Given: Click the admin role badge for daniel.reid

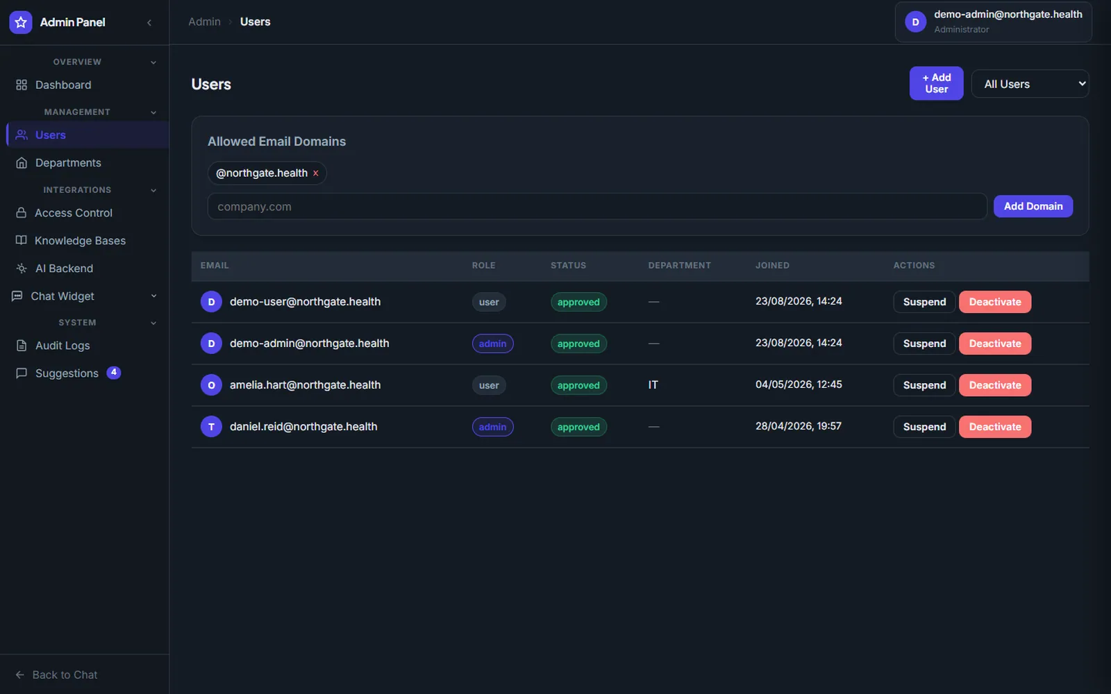Looking at the screenshot, I should [493, 427].
